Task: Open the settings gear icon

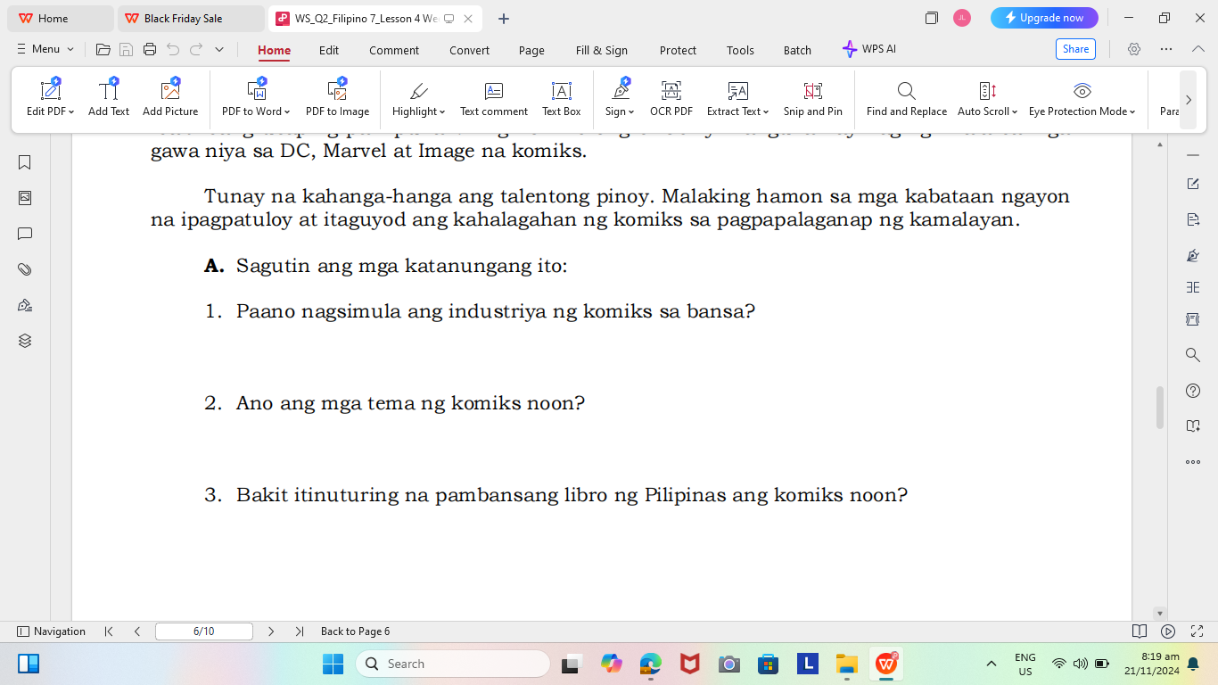Action: [x=1134, y=49]
